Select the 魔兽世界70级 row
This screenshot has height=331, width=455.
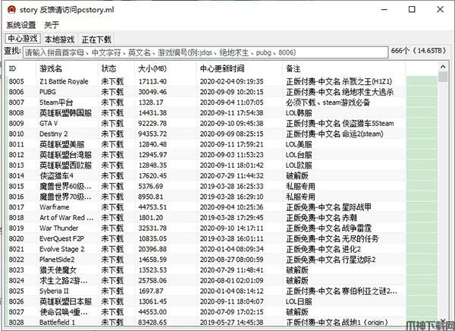(x=221, y=197)
